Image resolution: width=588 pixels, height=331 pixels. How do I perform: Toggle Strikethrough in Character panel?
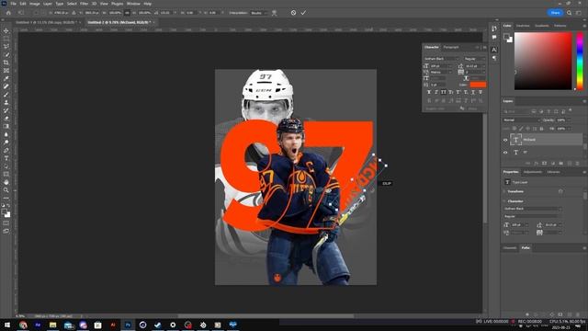pos(481,92)
